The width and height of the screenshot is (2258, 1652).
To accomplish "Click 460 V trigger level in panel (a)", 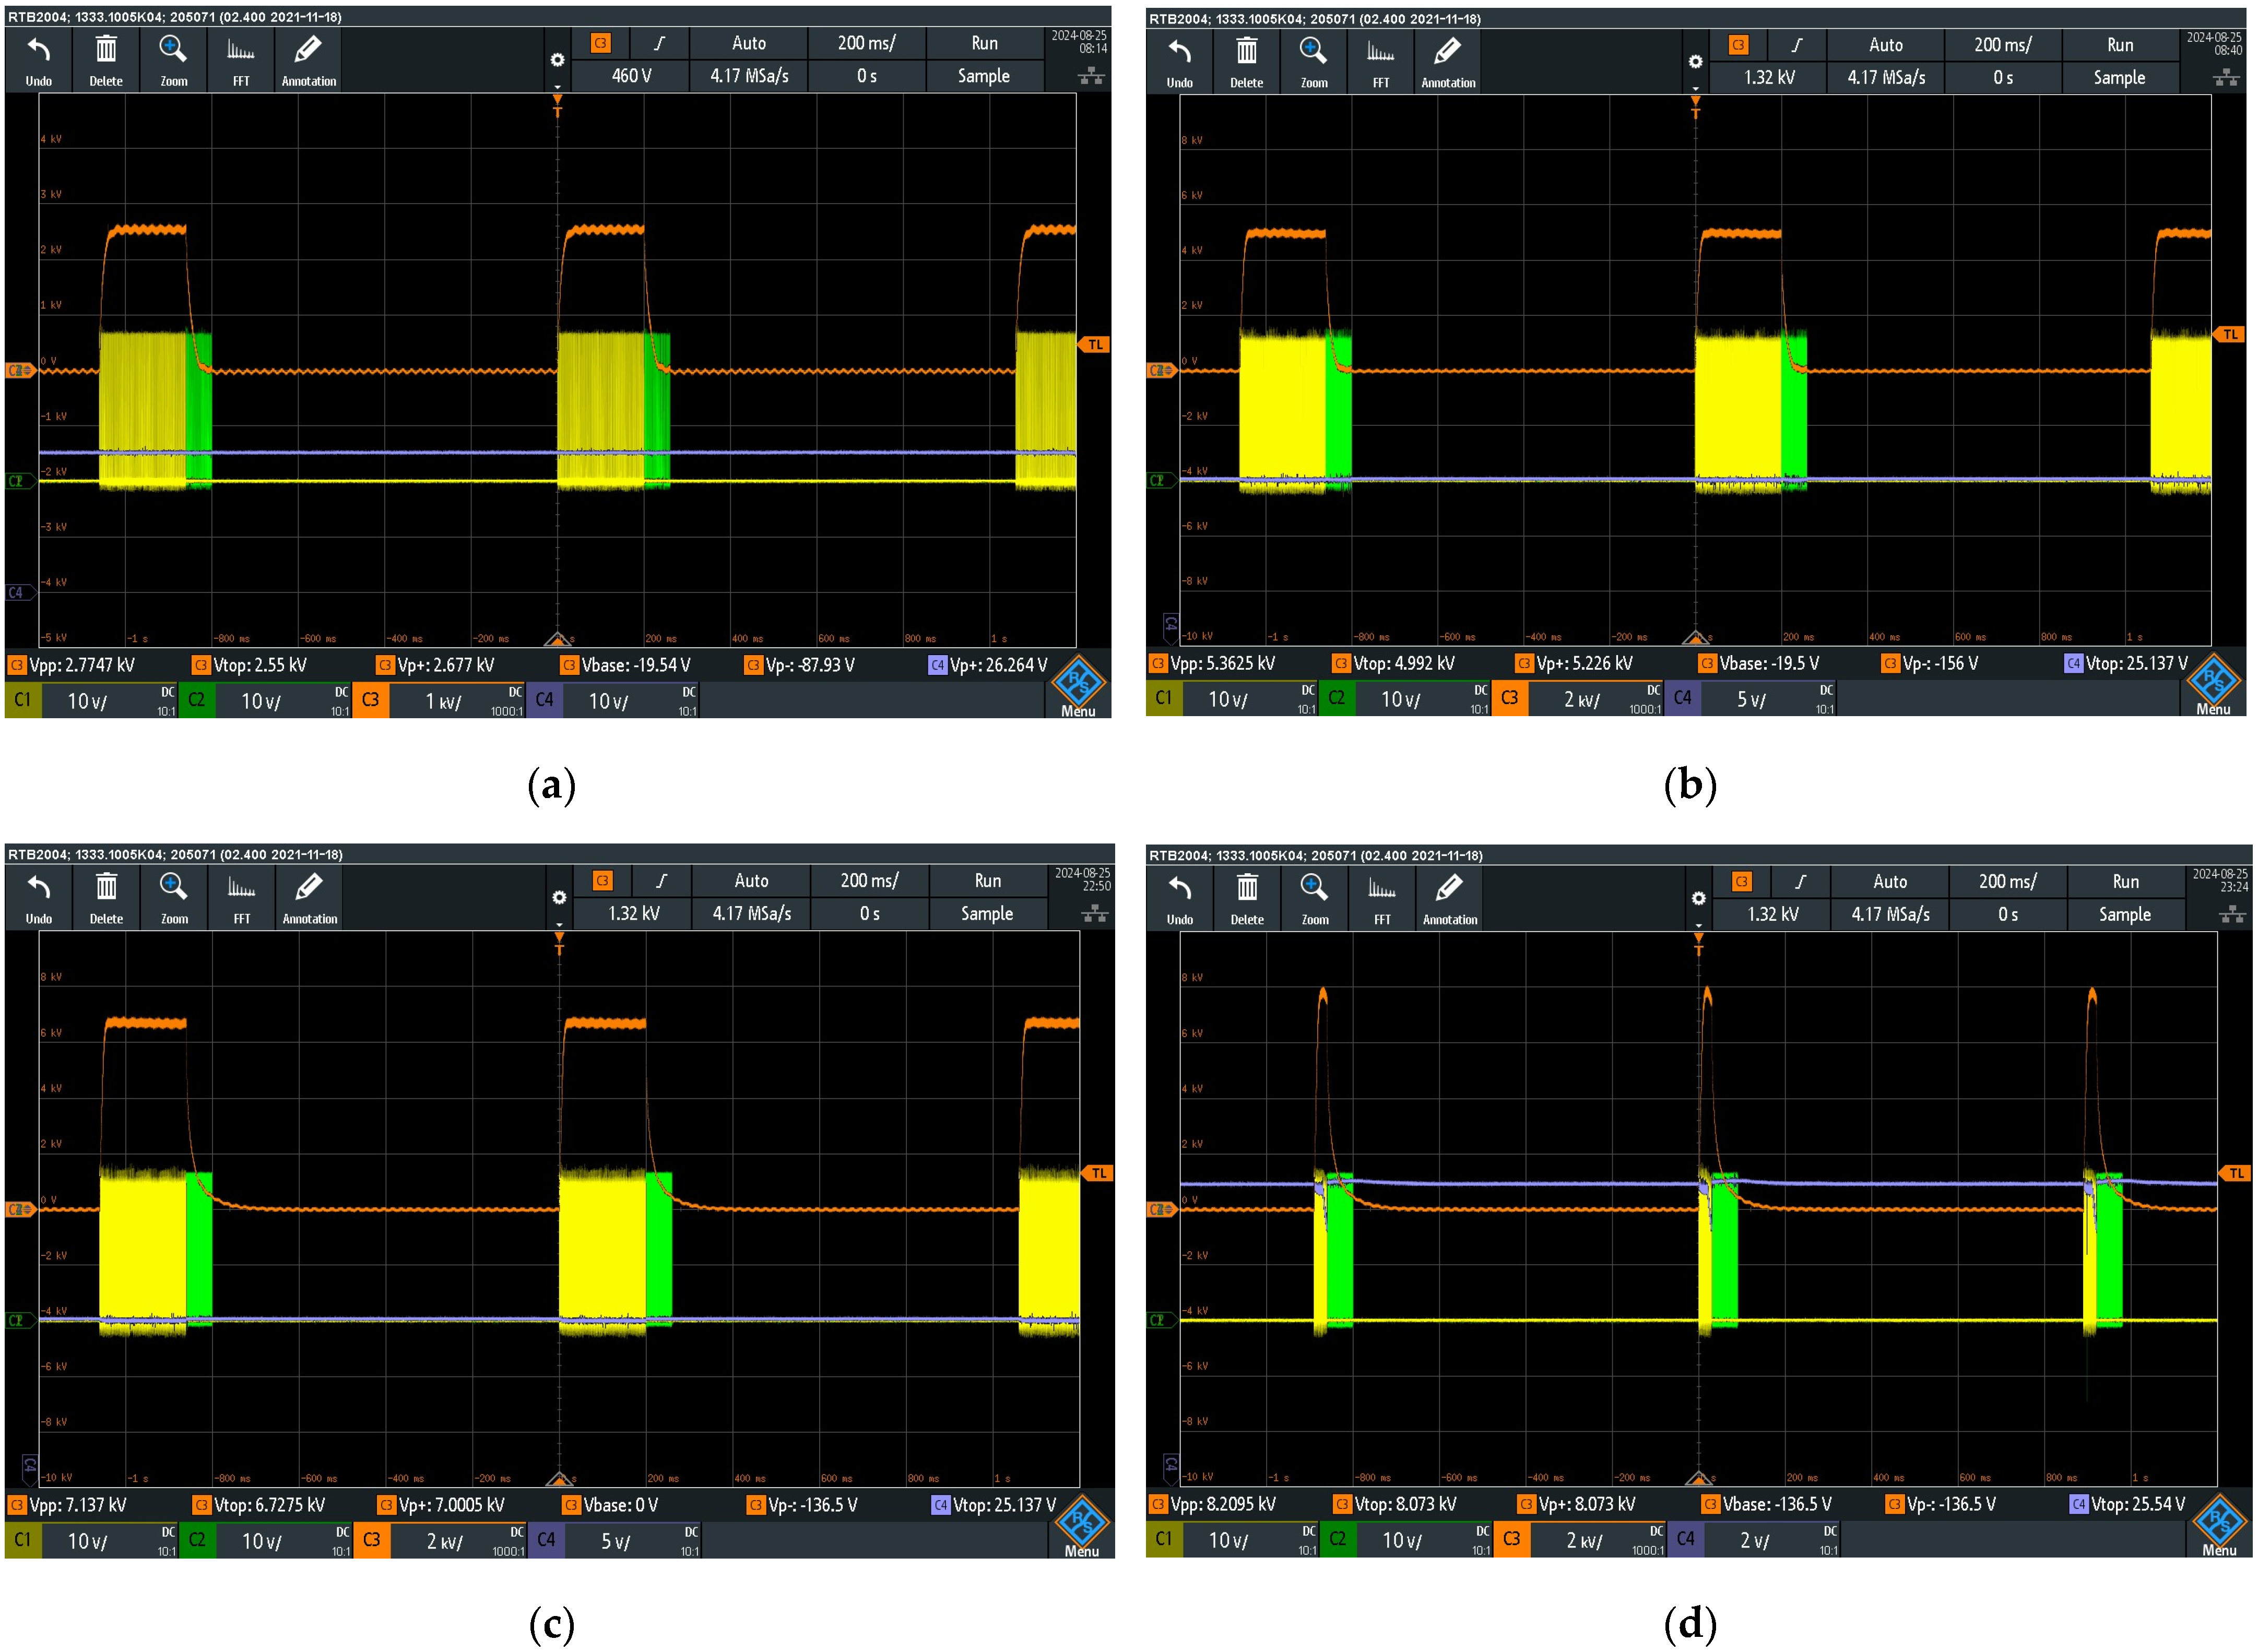I will click(x=631, y=76).
